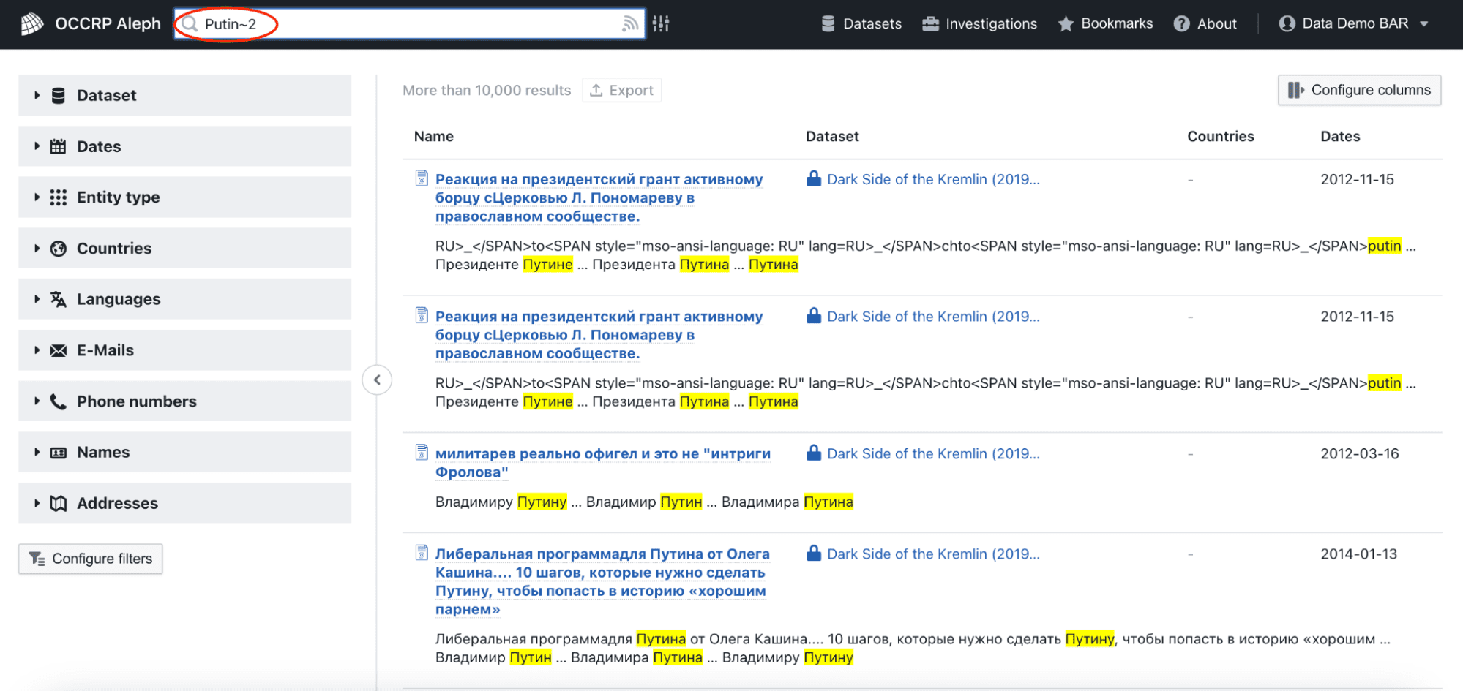This screenshot has height=691, width=1463.
Task: Click the More than 10,000 results text
Action: (x=487, y=90)
